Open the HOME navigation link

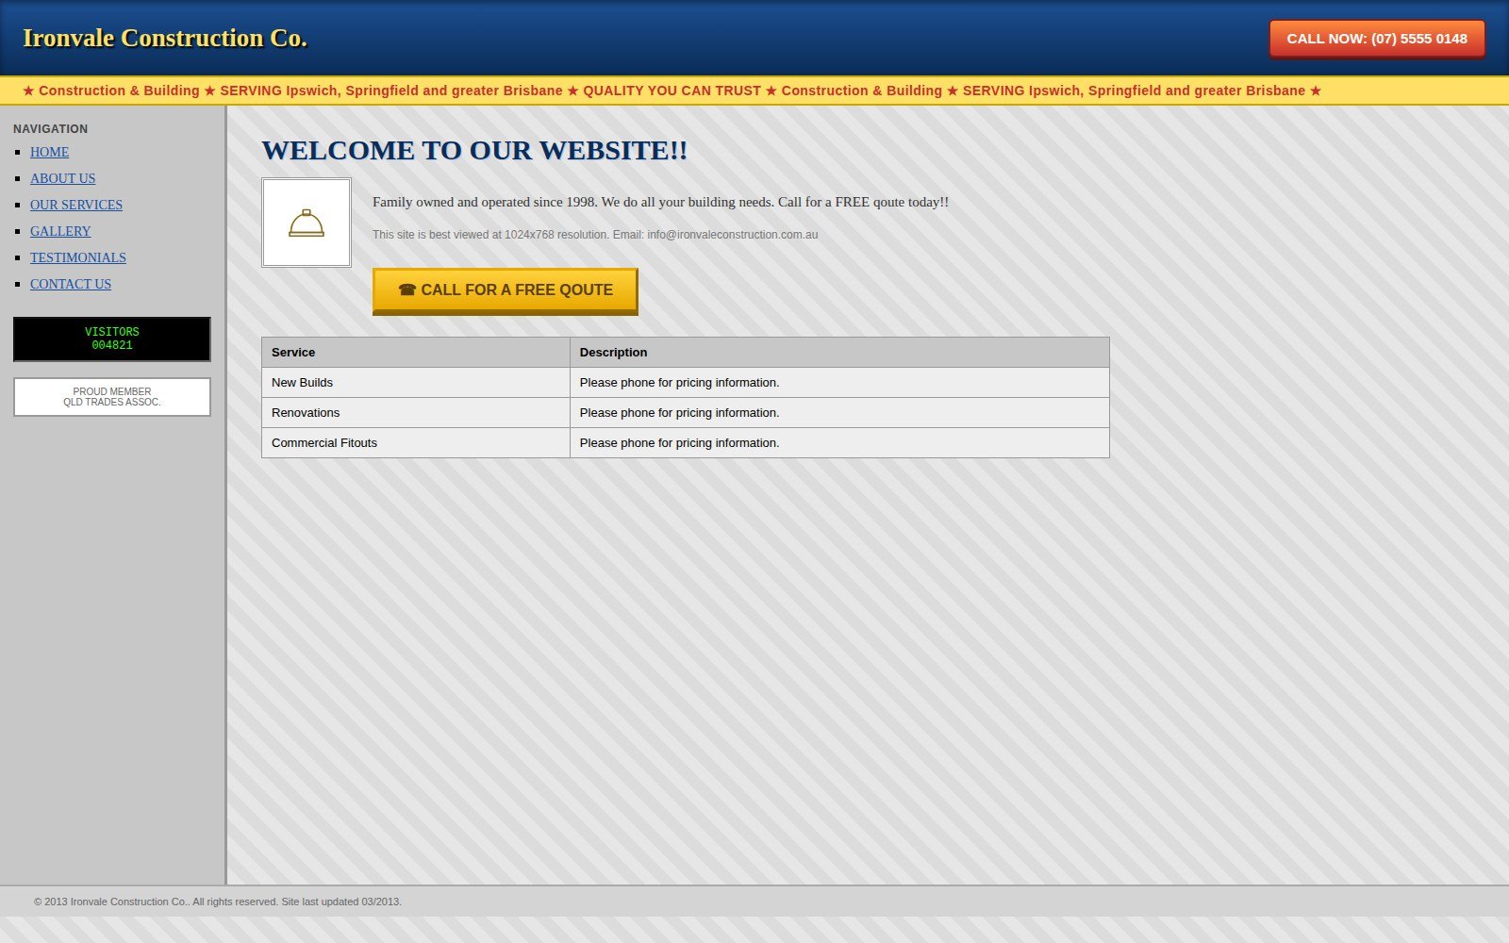click(49, 152)
